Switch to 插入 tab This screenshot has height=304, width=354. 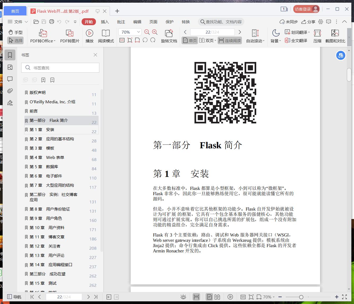click(105, 22)
